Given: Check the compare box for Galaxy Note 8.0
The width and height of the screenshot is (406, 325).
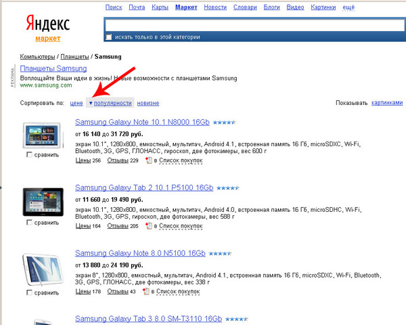Looking at the screenshot, I should tap(29, 293).
